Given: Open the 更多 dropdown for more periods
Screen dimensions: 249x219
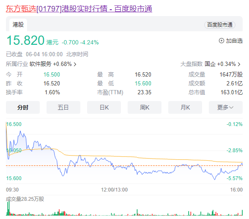Looking at the screenshot, I should point(226,107).
